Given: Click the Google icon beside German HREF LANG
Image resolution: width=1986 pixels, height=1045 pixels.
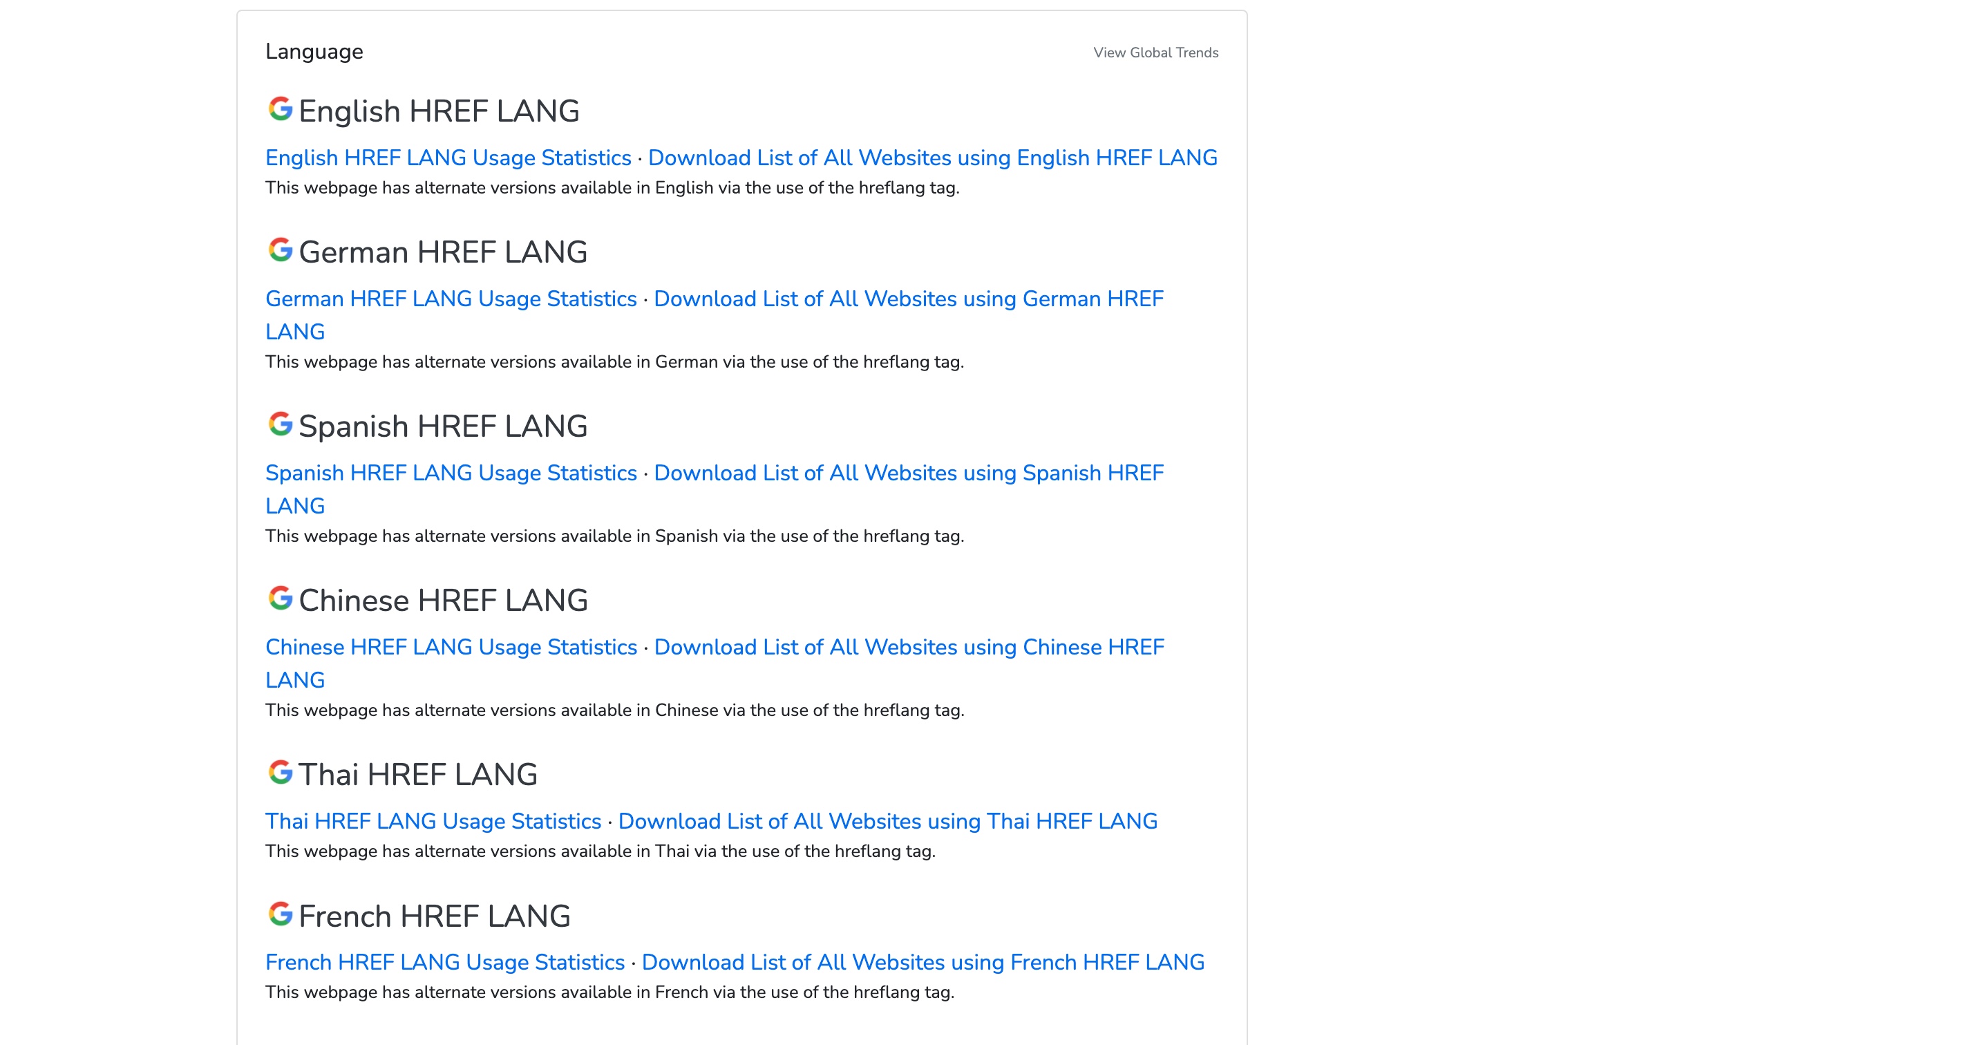Looking at the screenshot, I should coord(280,250).
